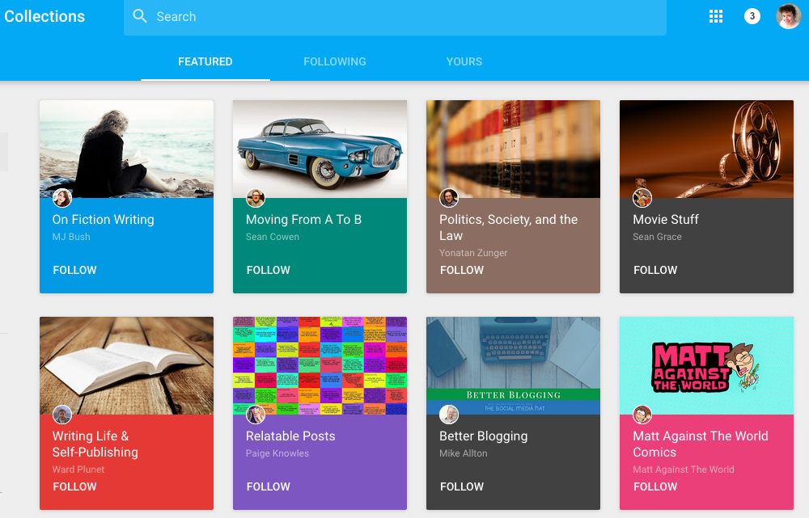The width and height of the screenshot is (809, 518).
Task: Open the account profile avatar in header
Action: 788,16
